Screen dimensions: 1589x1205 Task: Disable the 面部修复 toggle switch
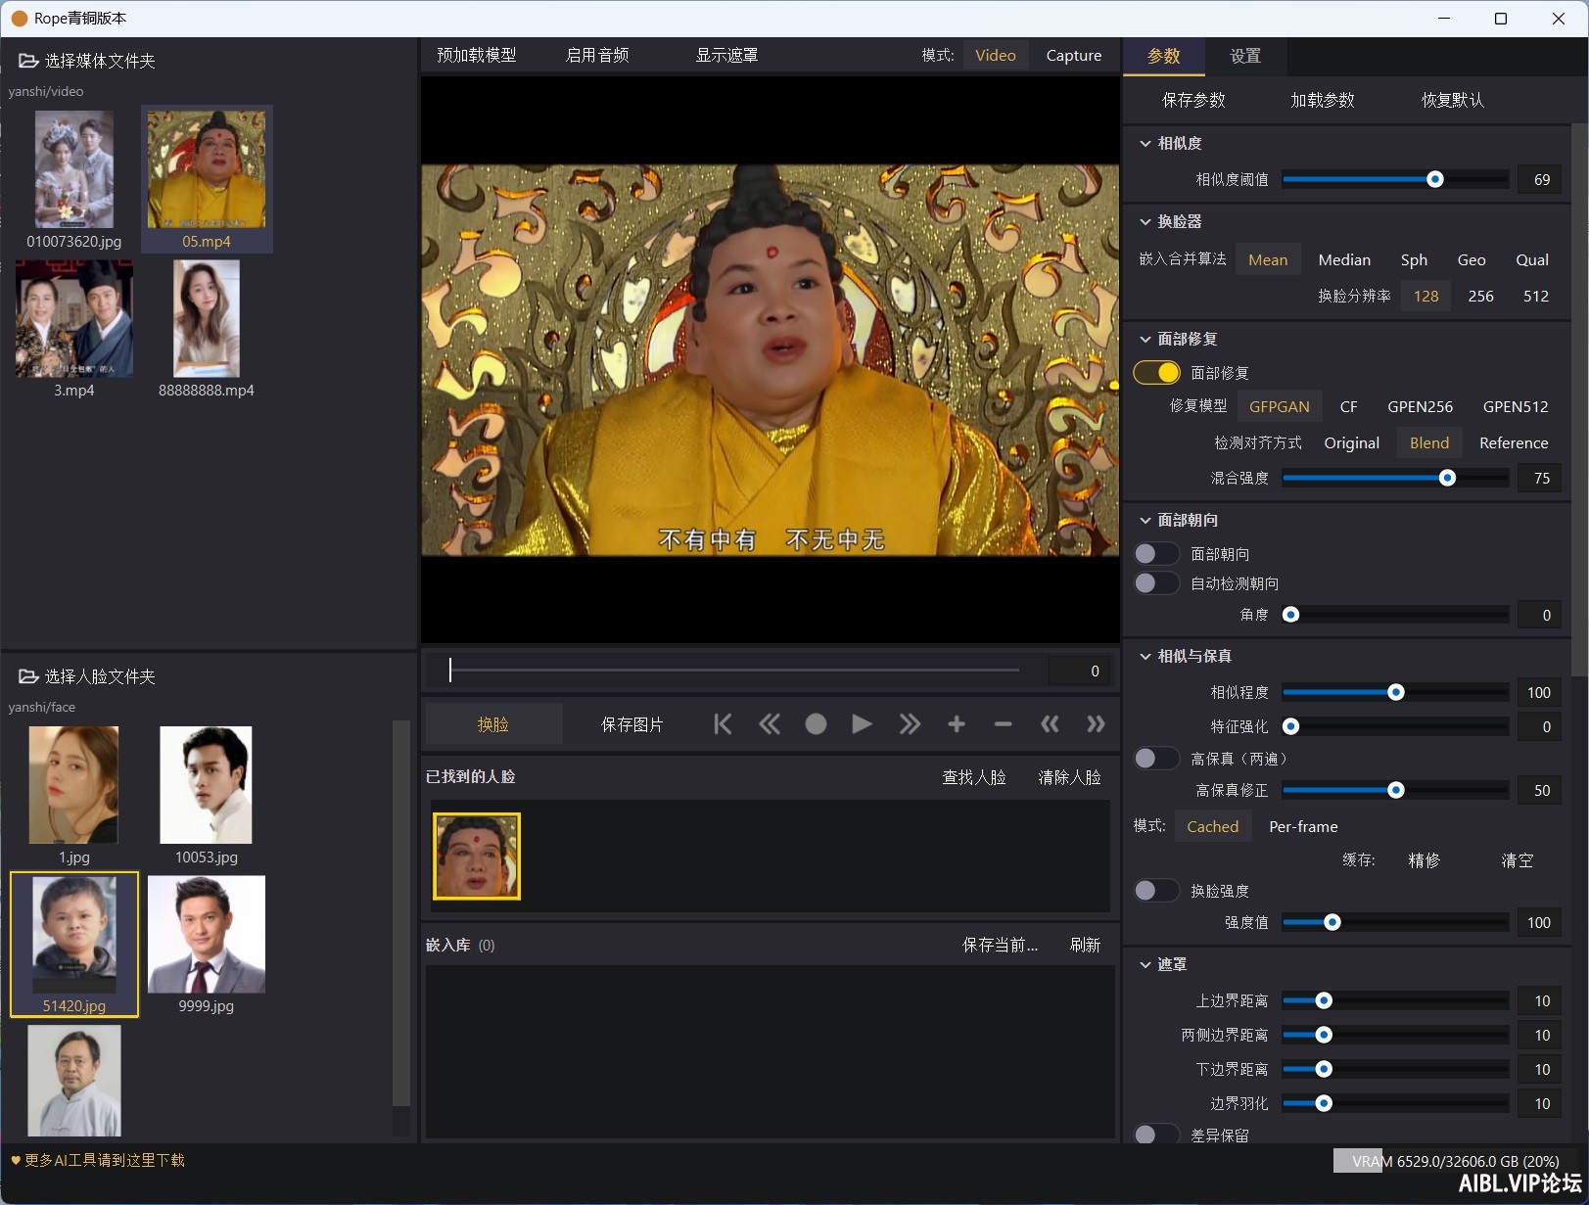[1156, 373]
